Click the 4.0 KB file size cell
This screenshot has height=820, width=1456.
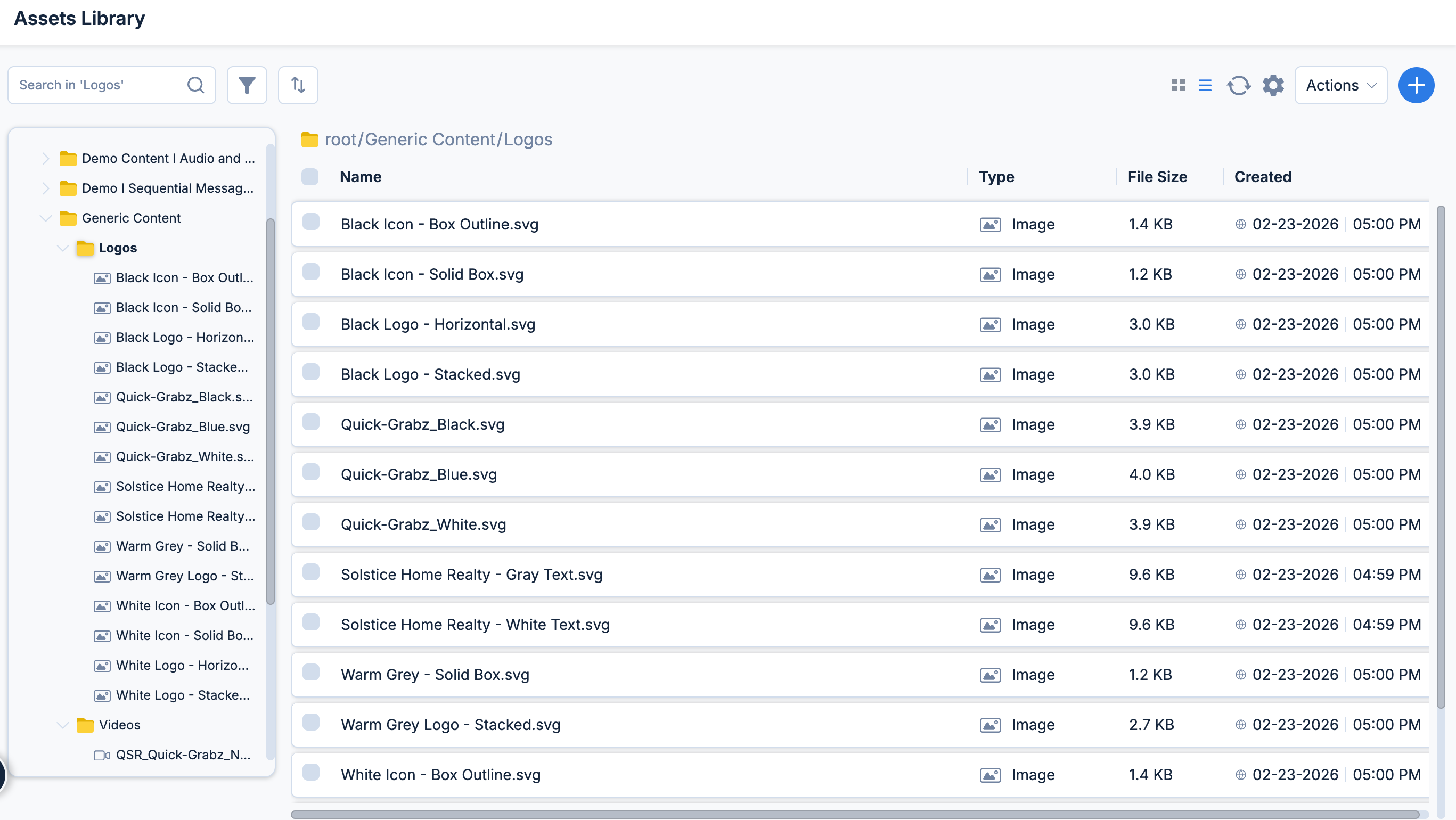pyautogui.click(x=1152, y=475)
